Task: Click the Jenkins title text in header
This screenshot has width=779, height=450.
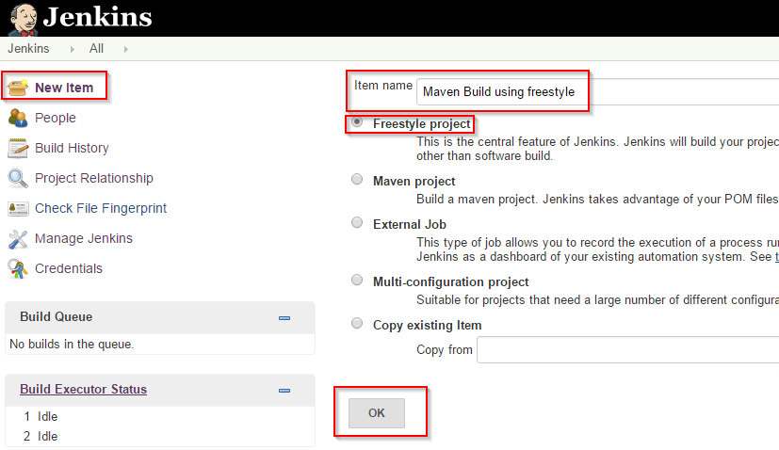Action: click(x=97, y=17)
